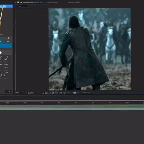The height and width of the screenshot is (144, 144).
Task: Select the ease-out curve preset on the right
Action: pos(6,74)
